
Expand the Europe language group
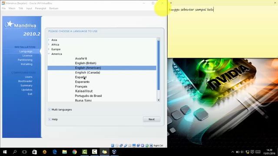[49, 49]
